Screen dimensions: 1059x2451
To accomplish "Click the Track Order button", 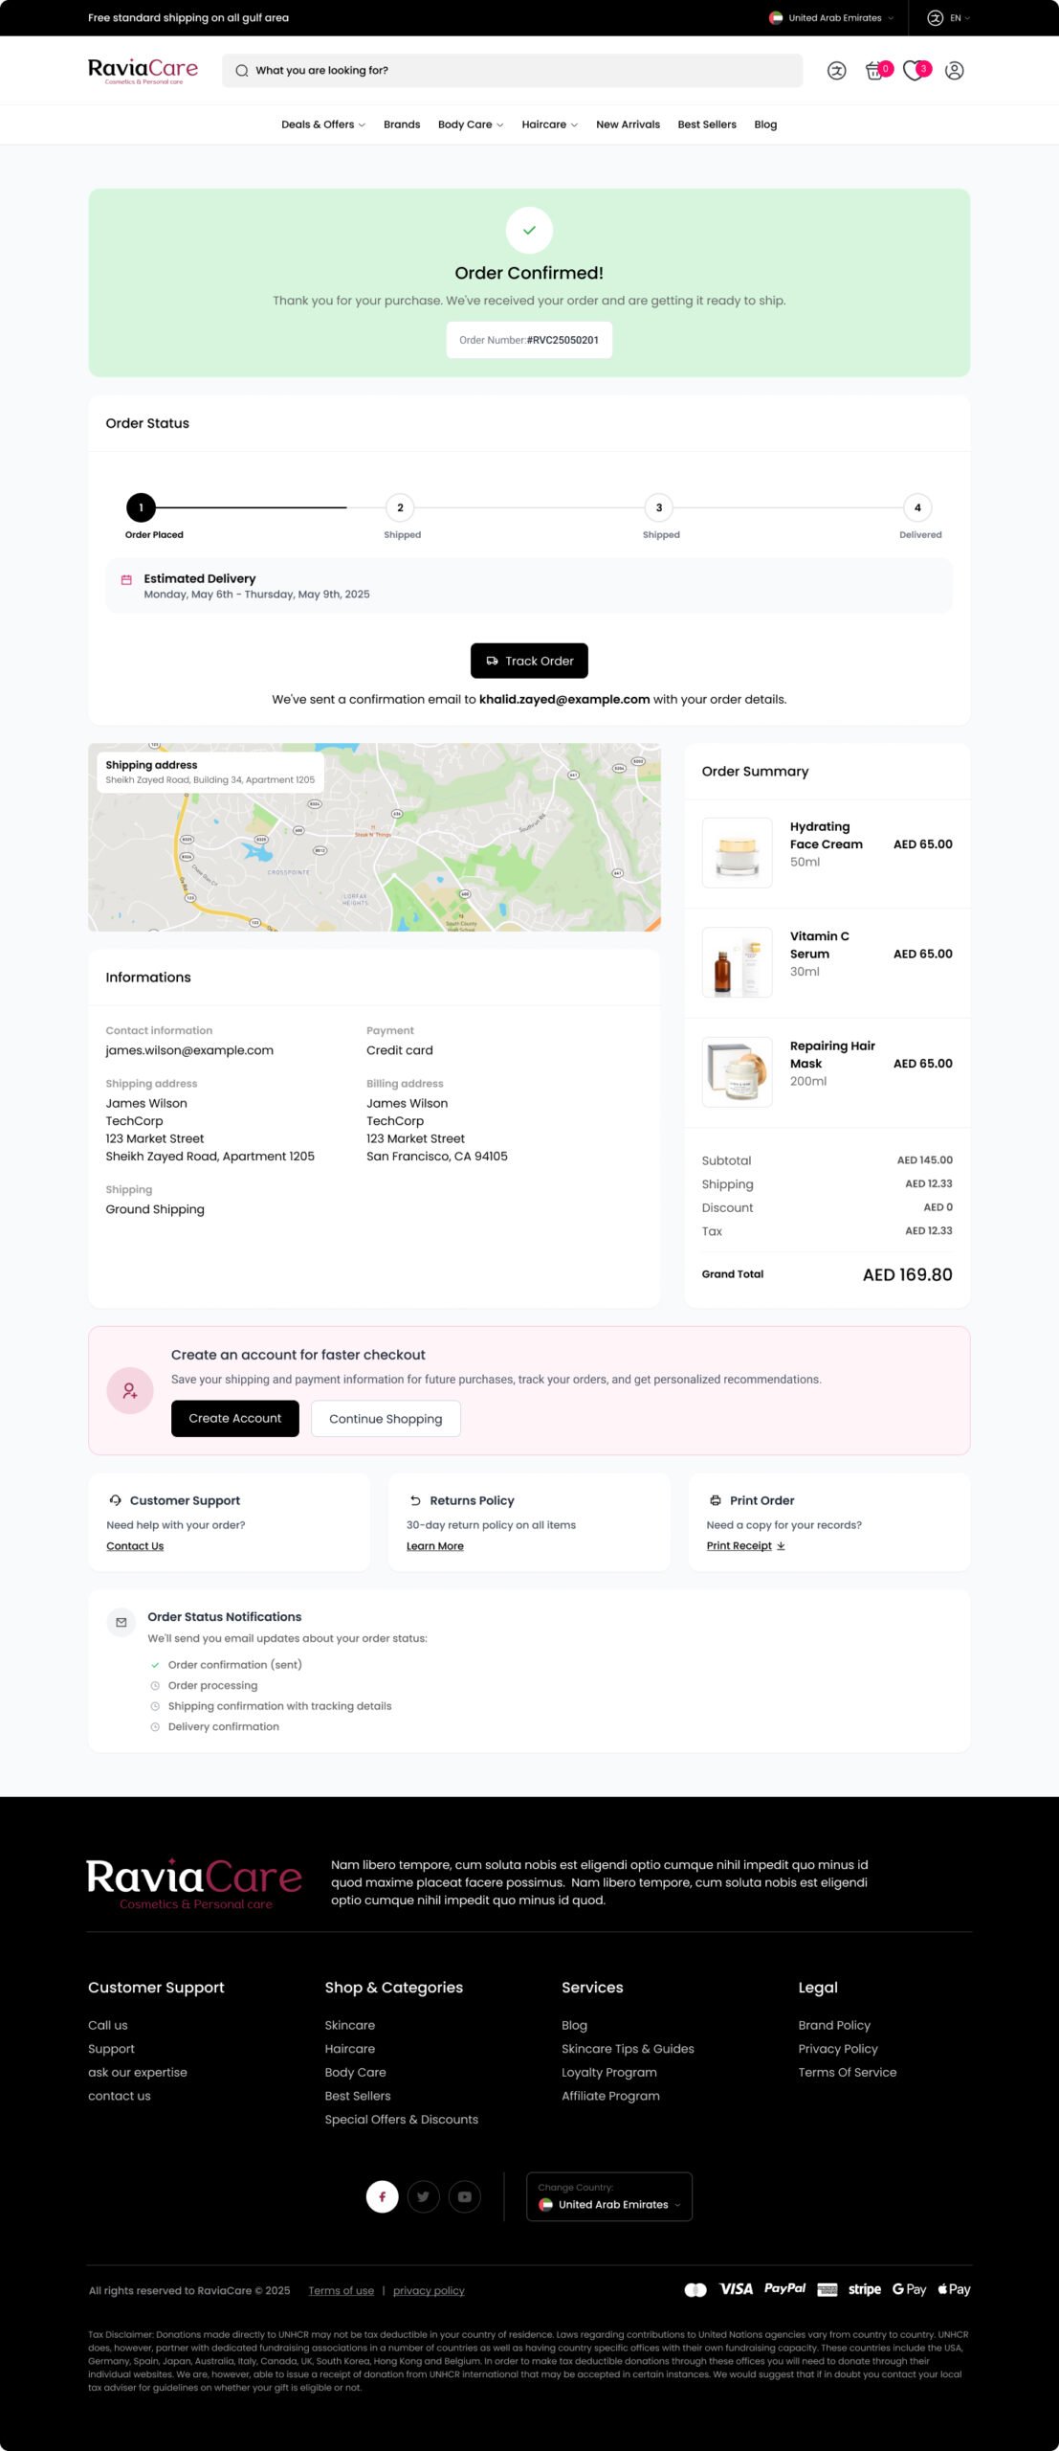I will 529,661.
